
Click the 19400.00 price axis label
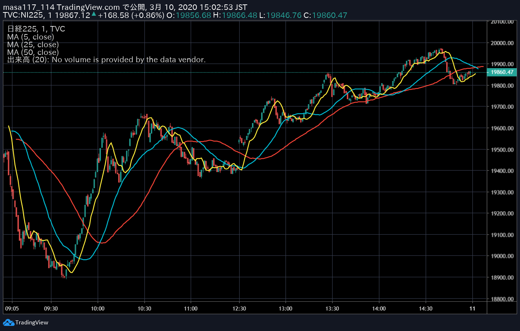point(502,171)
